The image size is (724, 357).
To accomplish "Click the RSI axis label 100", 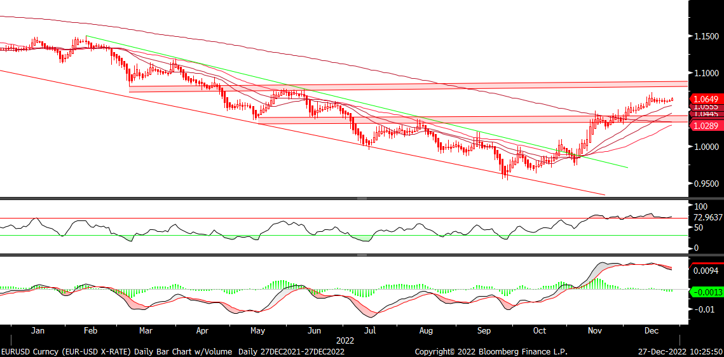I will [701, 206].
